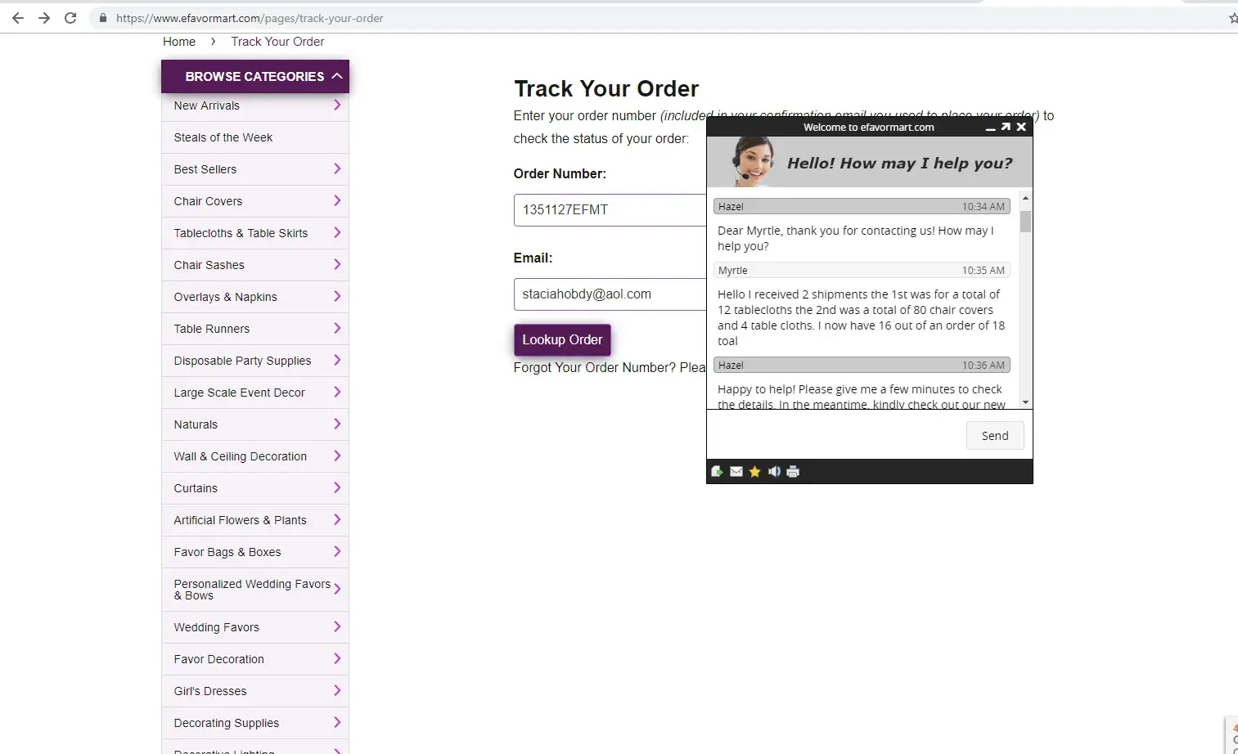Open the Favor Decoration category

click(x=255, y=659)
